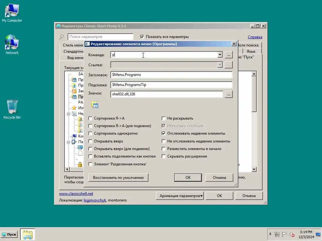322x241 pixels.
Task: Check Сортировка Я->А (для подменю)
Action: [x=90, y=126]
